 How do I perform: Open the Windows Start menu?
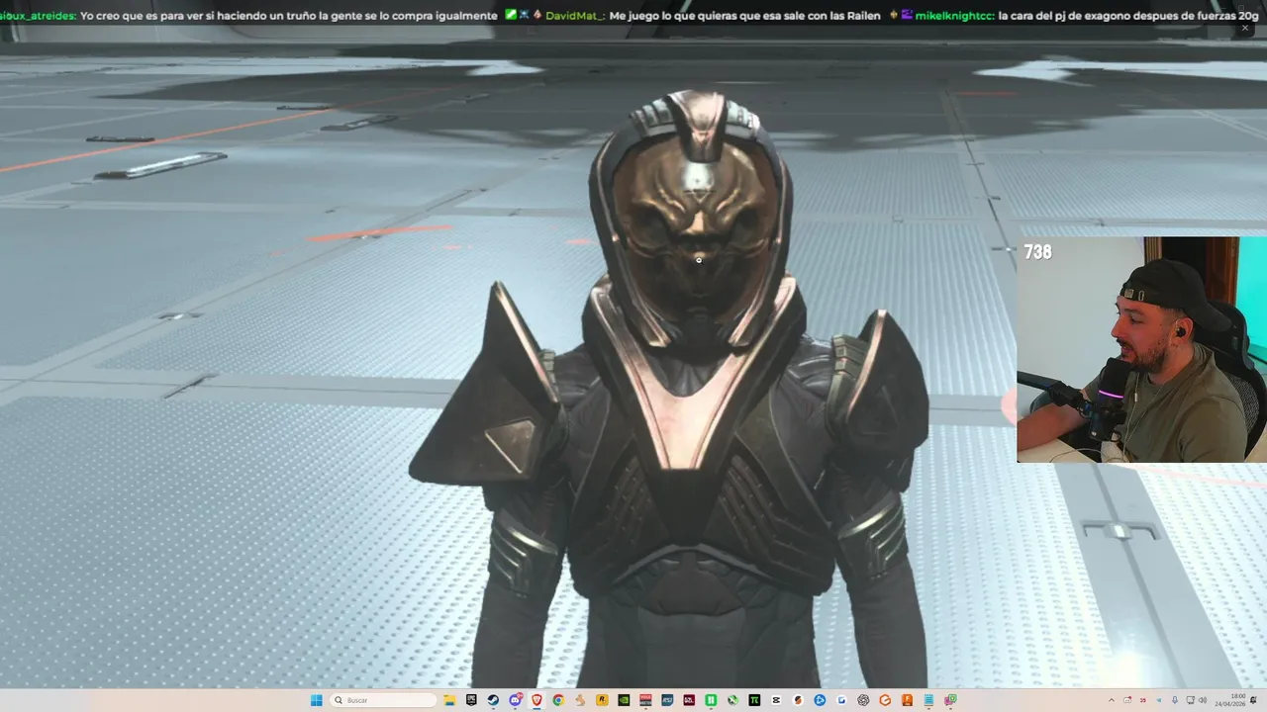click(x=317, y=700)
